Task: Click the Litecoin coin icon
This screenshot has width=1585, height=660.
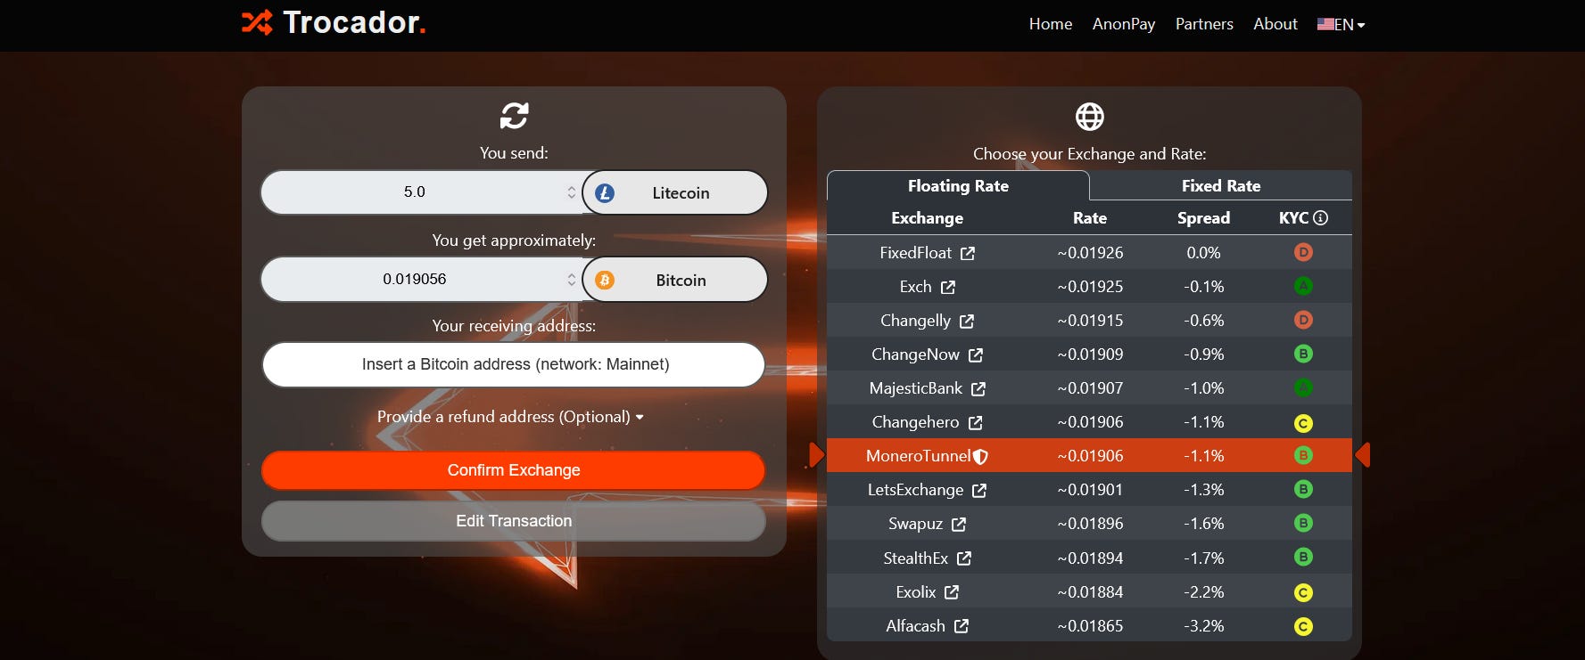Action: click(x=605, y=192)
